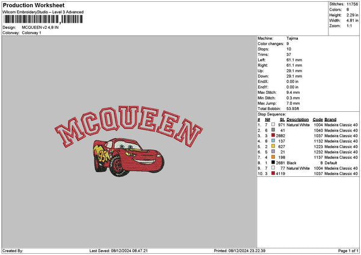Select the light blue swatch, stop 4
361x255 pixels.
point(273,141)
